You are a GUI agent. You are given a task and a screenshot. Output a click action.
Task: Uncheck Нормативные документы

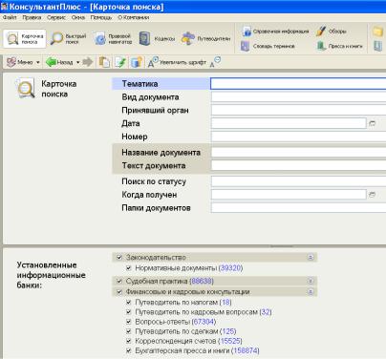[129, 268]
